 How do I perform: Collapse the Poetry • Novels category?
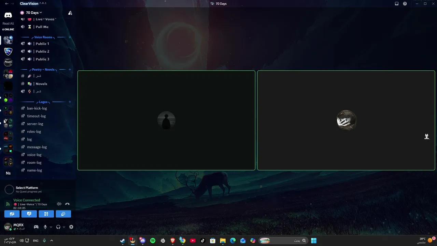click(43, 69)
